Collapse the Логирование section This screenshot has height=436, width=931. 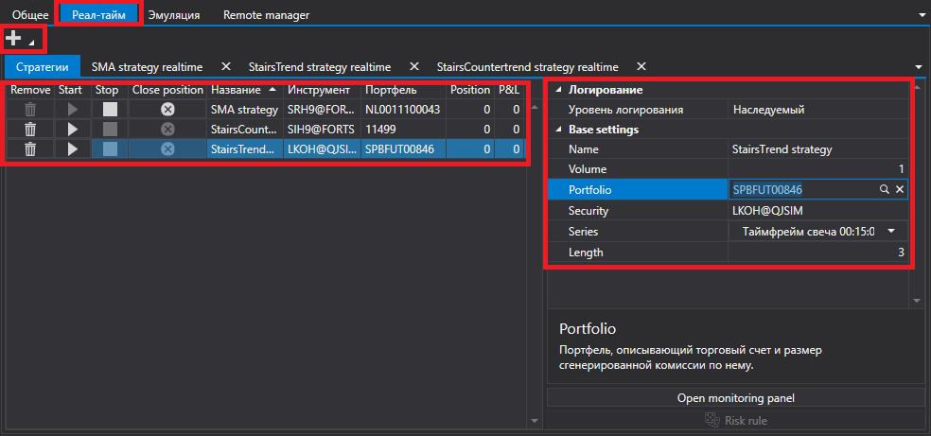tap(557, 90)
